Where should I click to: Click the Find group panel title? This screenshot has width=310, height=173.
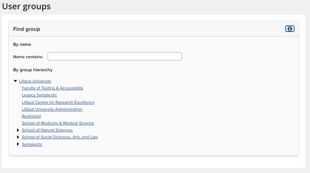27,29
